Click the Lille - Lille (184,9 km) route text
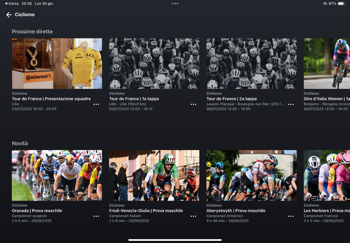The width and height of the screenshot is (350, 243). (128, 104)
